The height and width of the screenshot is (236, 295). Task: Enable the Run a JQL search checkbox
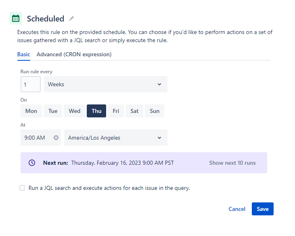click(x=22, y=188)
